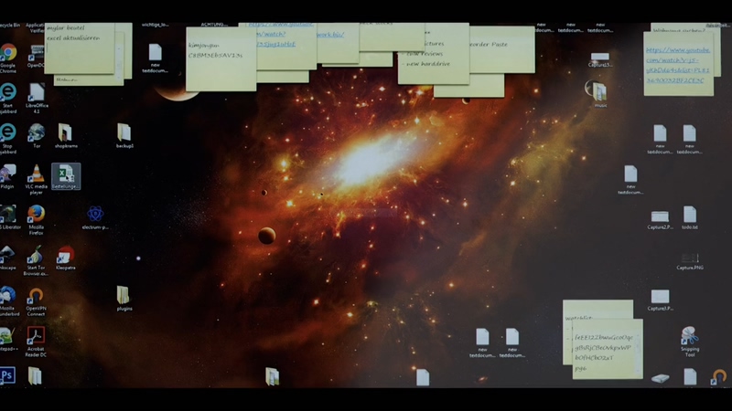
Task: Select the Start jabberd shortcut
Action: [x=8, y=98]
